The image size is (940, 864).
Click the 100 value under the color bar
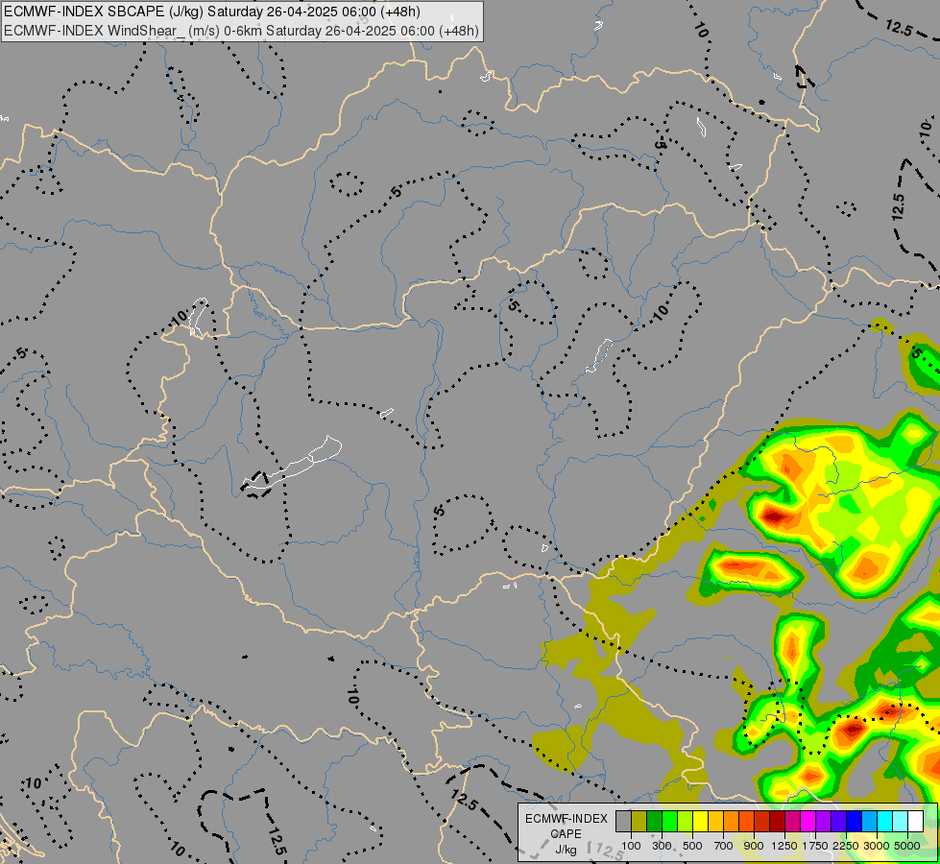coord(631,846)
